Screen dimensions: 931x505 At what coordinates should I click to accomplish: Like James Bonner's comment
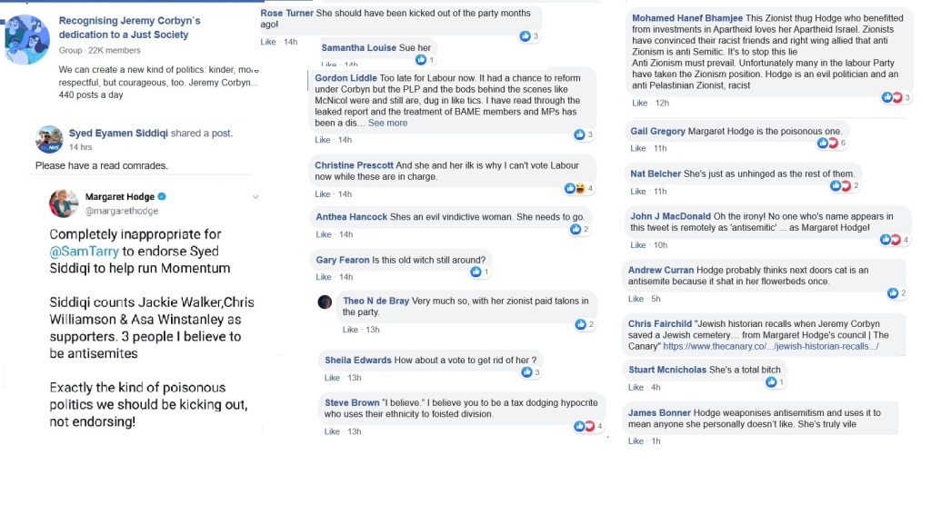coord(636,441)
